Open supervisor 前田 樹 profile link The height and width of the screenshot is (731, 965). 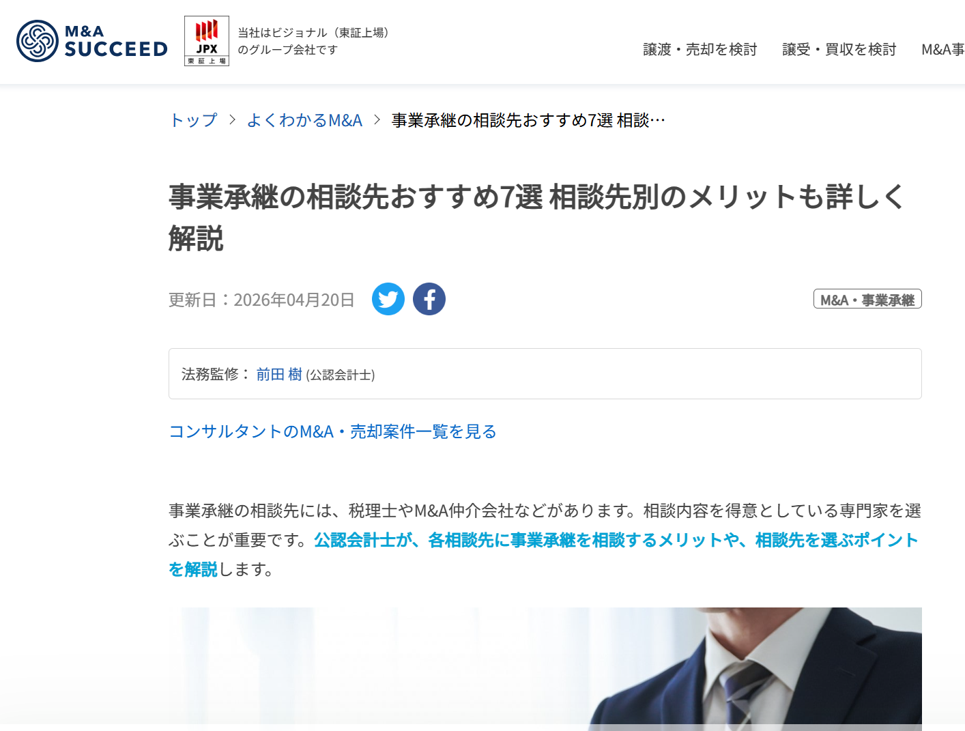click(279, 374)
